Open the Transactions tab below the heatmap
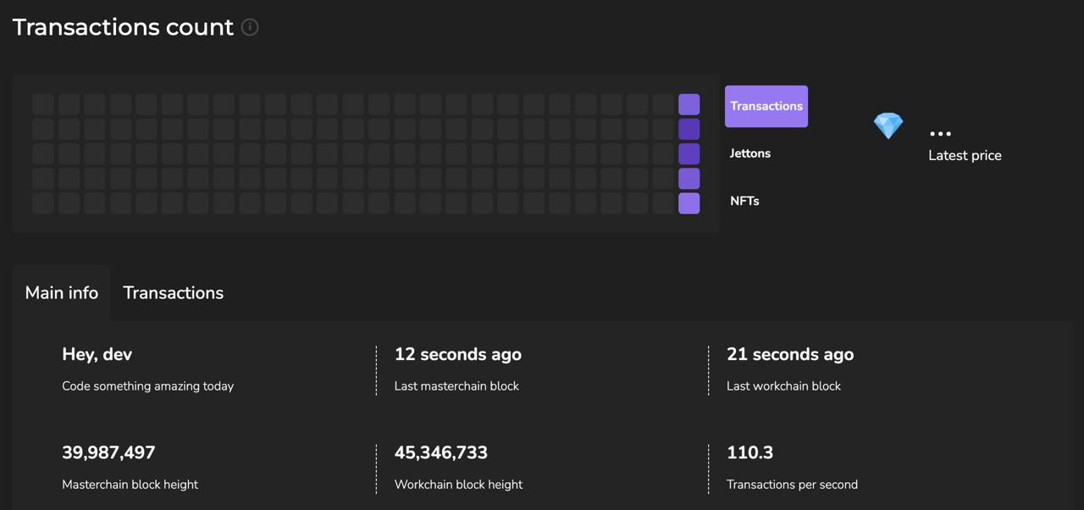The width and height of the screenshot is (1084, 510). point(174,293)
